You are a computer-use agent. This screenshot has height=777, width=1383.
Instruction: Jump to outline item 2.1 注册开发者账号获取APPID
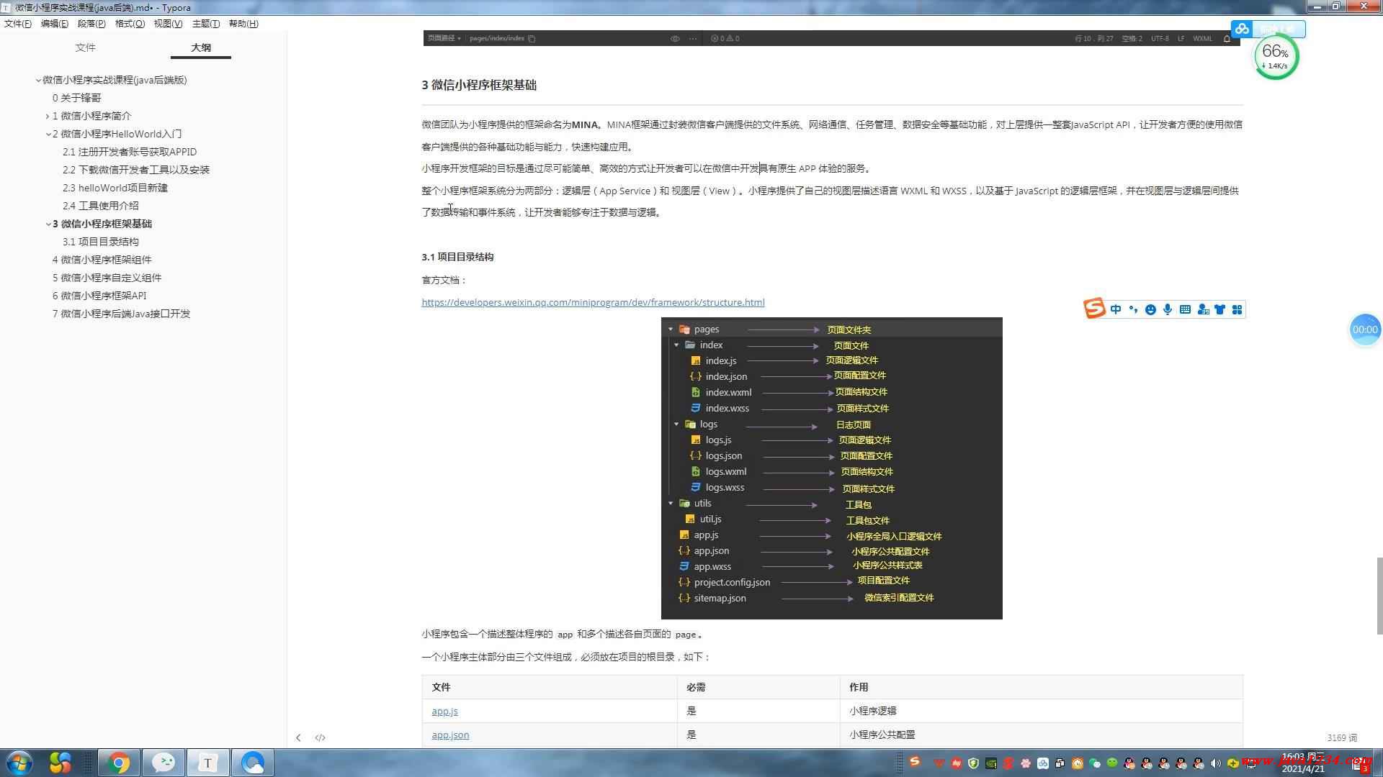pos(130,152)
